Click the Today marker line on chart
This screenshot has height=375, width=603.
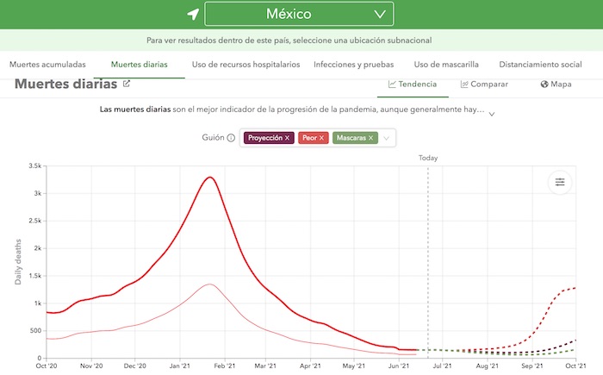click(x=428, y=259)
